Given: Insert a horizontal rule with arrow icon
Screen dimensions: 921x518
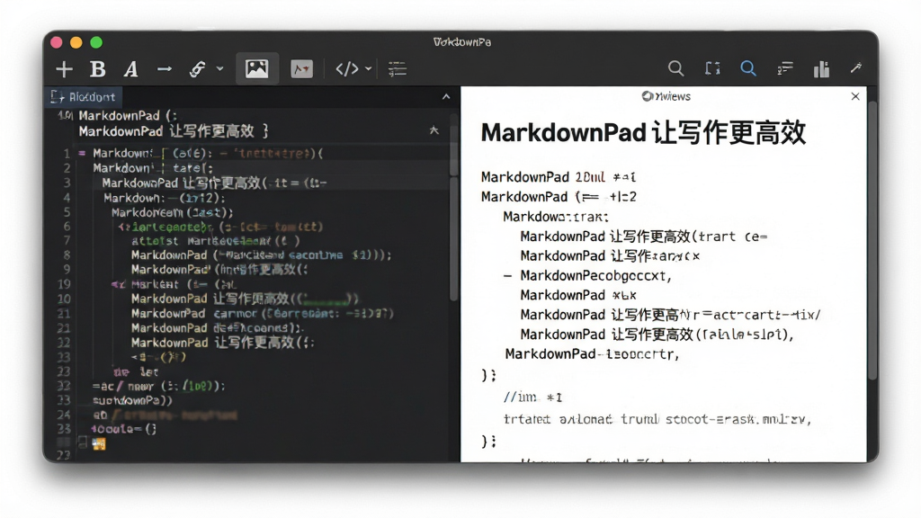Looking at the screenshot, I should point(165,69).
